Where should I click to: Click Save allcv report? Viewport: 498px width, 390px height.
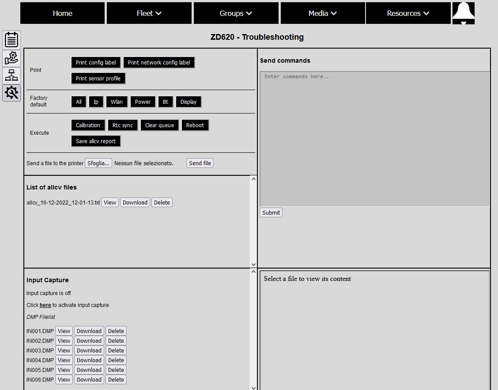pyautogui.click(x=96, y=141)
